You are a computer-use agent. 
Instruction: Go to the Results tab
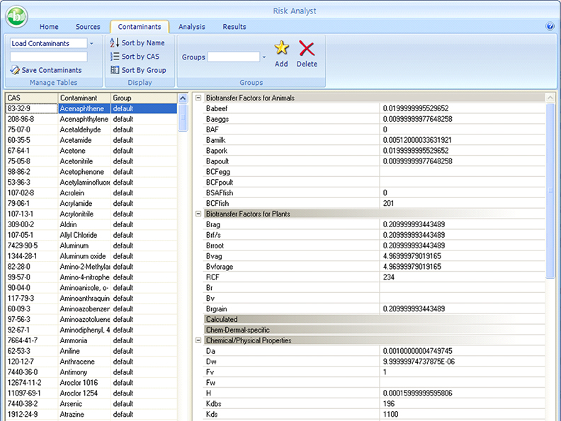[x=234, y=27]
